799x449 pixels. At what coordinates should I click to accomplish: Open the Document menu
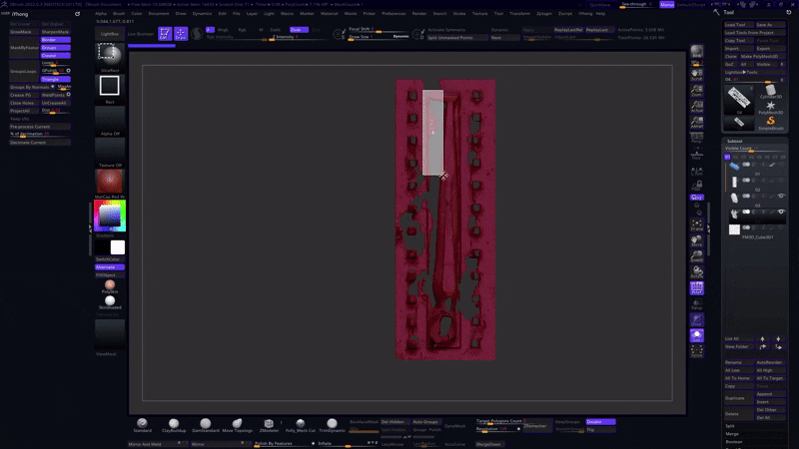[159, 14]
